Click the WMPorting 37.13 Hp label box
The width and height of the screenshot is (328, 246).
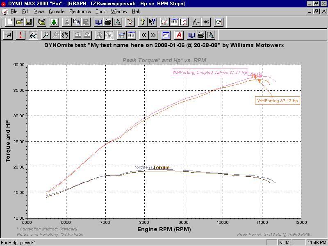pos(278,100)
